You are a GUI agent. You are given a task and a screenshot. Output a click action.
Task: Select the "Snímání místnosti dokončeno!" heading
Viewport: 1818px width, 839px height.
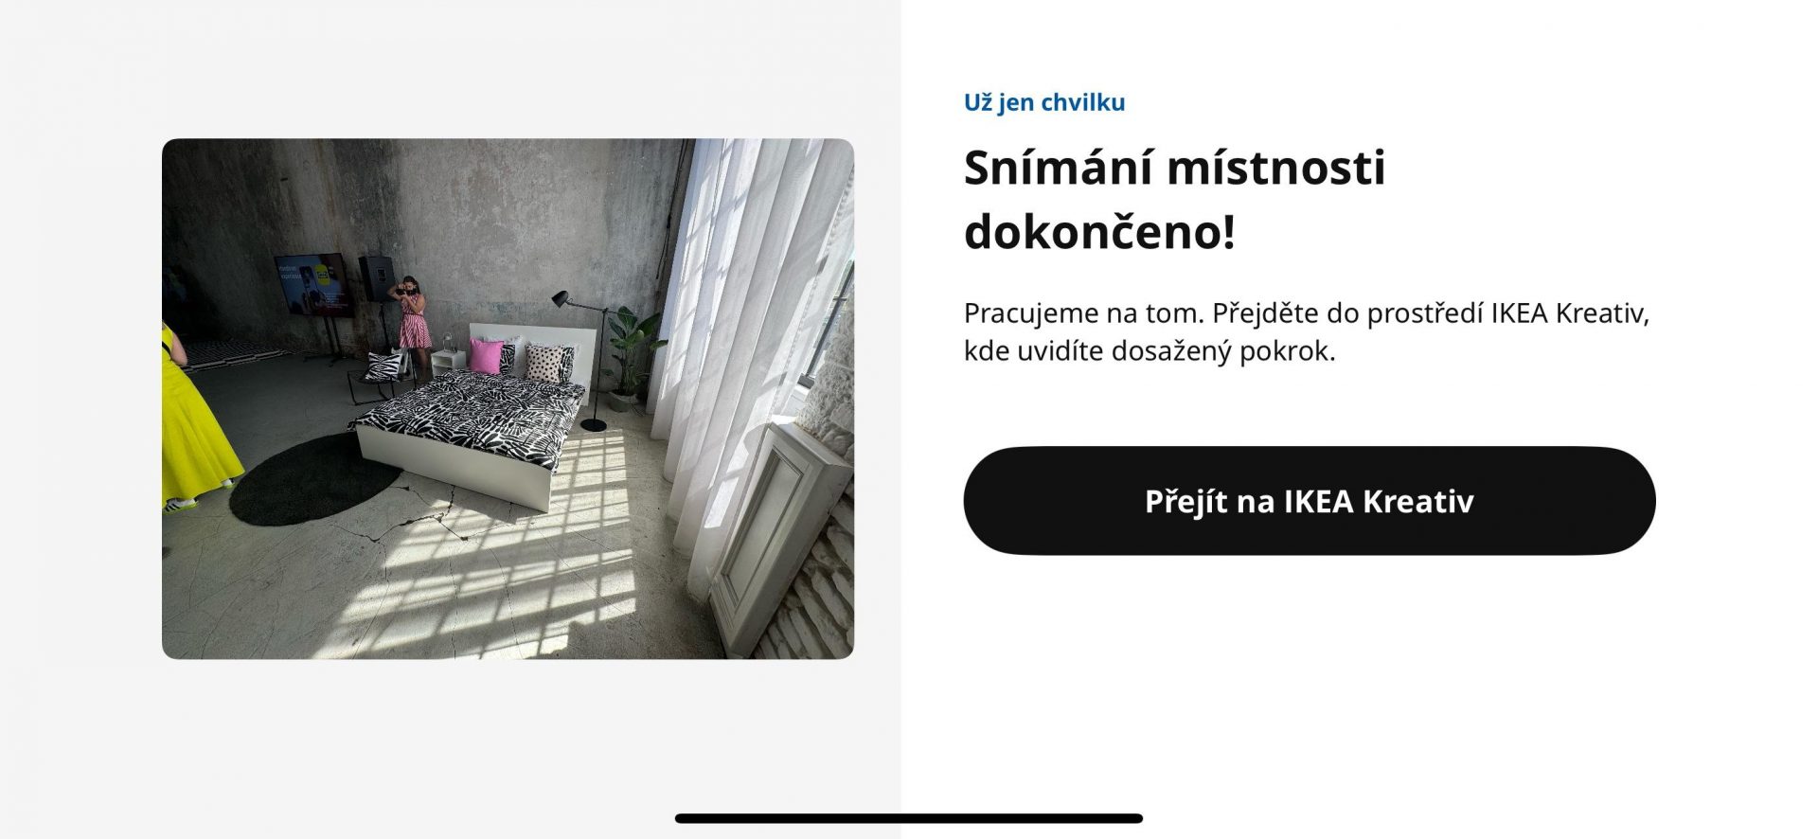tap(1174, 199)
